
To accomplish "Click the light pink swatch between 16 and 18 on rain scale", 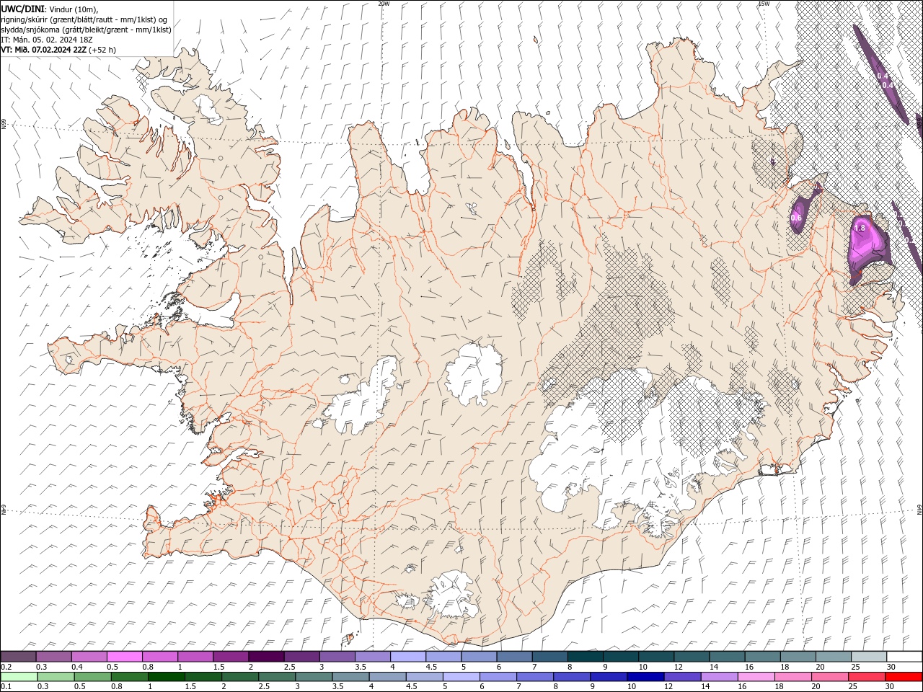I will tap(756, 677).
